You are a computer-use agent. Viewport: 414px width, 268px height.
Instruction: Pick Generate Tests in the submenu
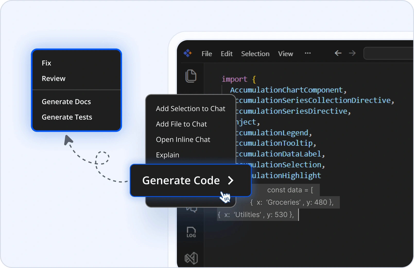67,117
